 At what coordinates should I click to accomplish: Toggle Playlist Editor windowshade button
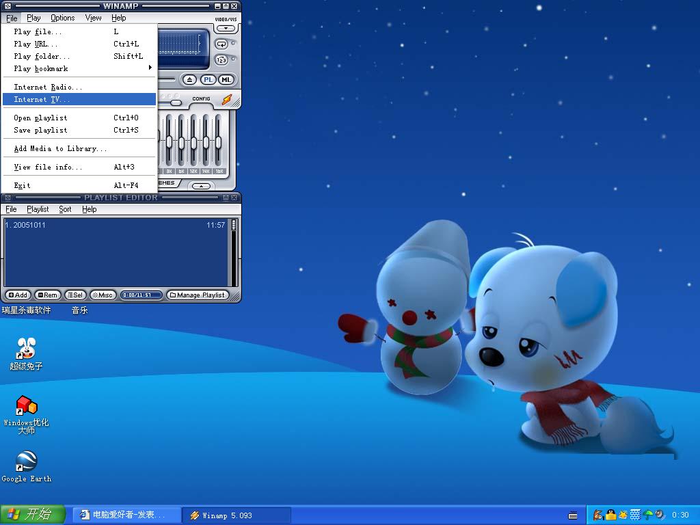click(226, 198)
